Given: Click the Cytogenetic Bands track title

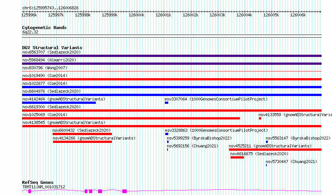Looking at the screenshot, I should [x=44, y=28].
